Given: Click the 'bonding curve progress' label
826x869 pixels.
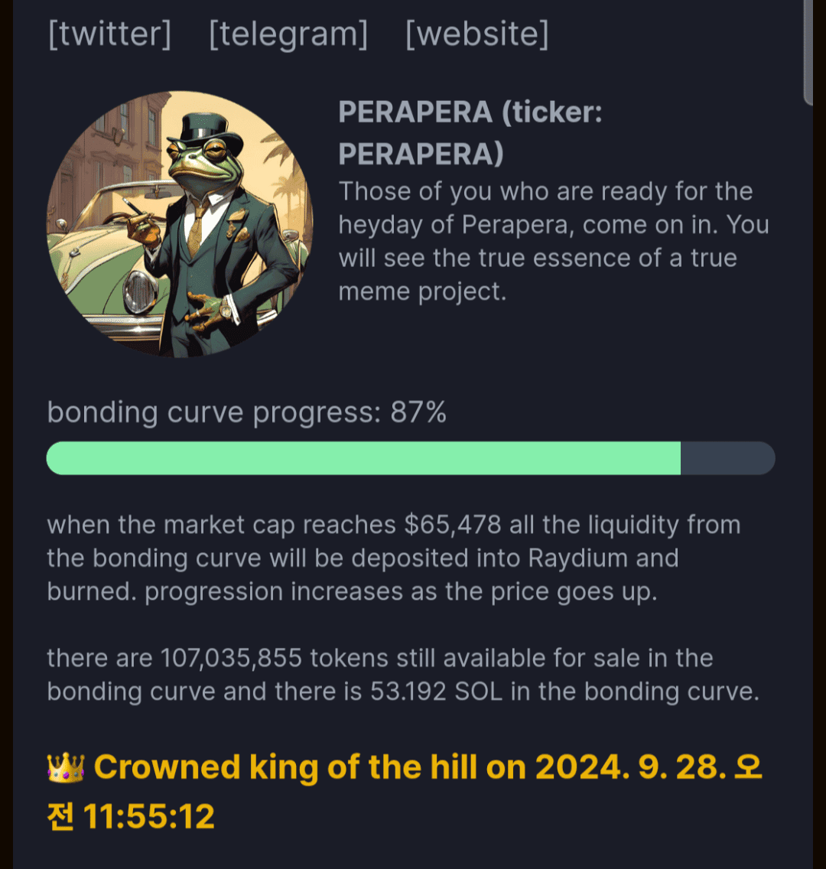Looking at the screenshot, I should click(x=214, y=413).
